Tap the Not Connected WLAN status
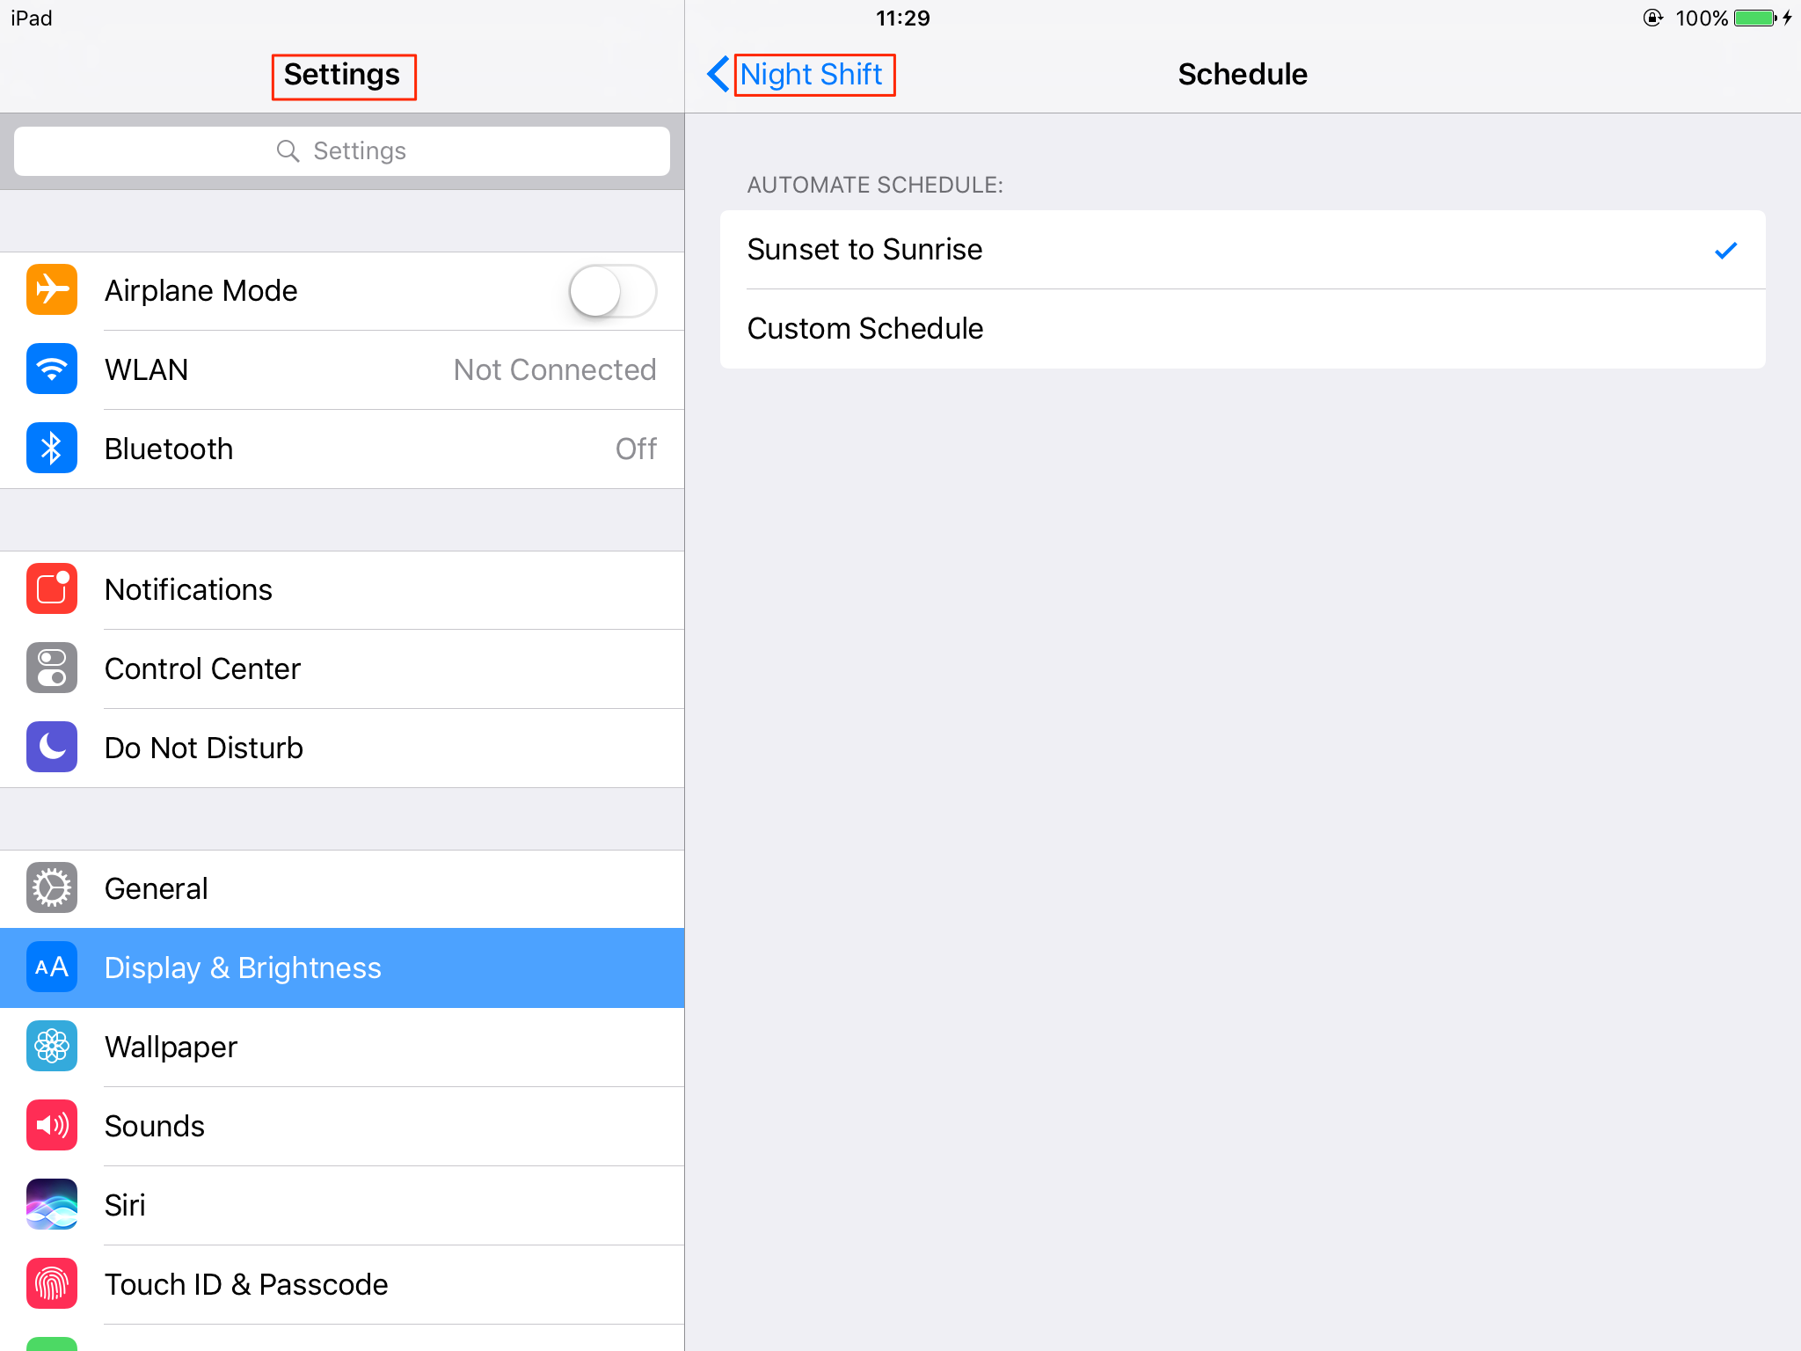The width and height of the screenshot is (1801, 1351). tap(555, 369)
